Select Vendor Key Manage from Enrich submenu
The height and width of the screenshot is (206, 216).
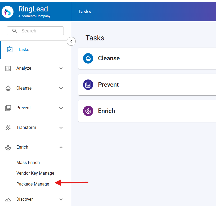pos(35,173)
